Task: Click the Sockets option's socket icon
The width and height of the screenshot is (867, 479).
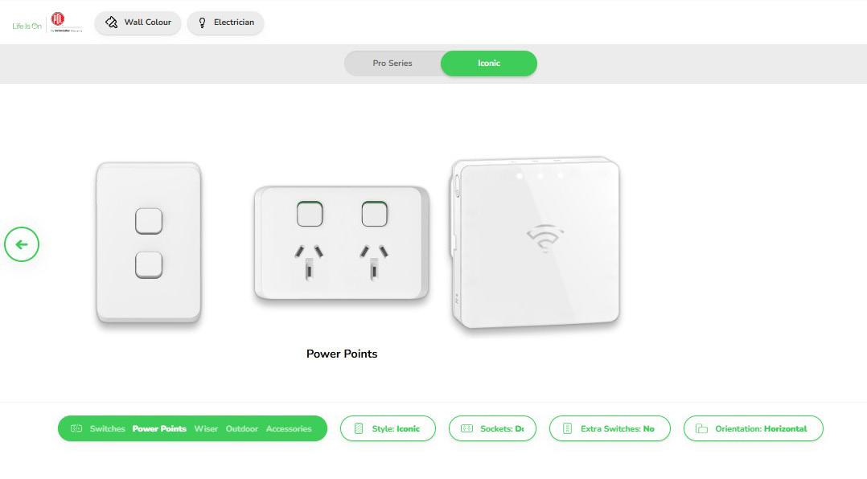Action: click(x=466, y=428)
